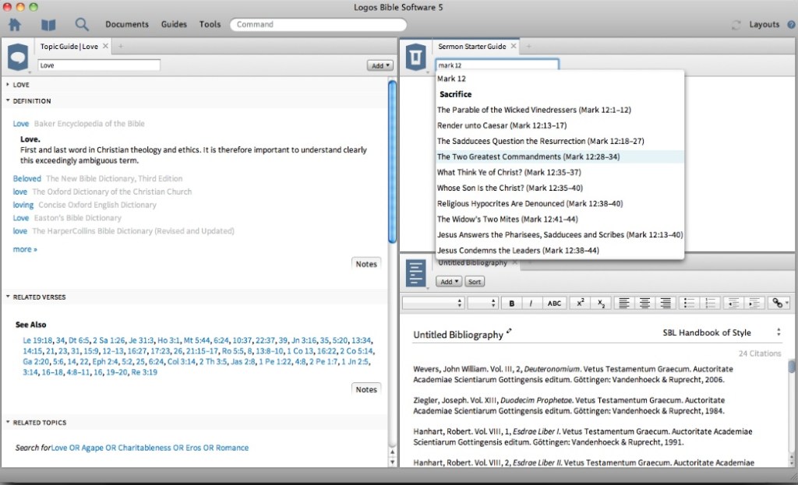Expand the collapsed Love section

click(x=8, y=85)
